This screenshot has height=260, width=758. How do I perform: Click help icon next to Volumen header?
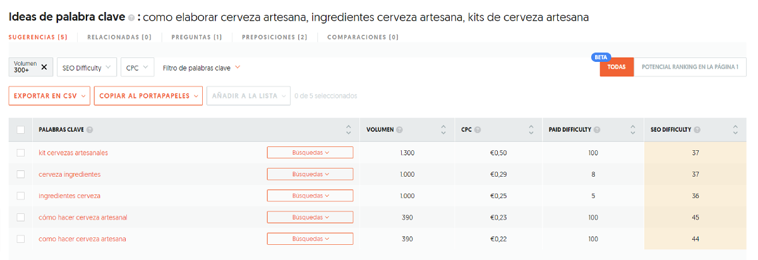coord(399,130)
